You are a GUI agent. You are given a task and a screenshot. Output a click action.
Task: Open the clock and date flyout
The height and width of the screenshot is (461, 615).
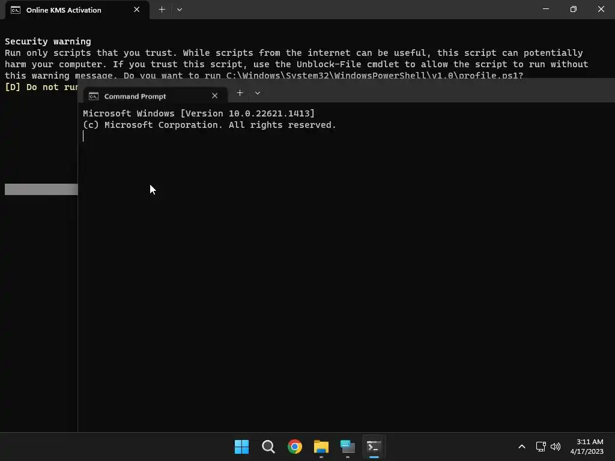coord(587,447)
